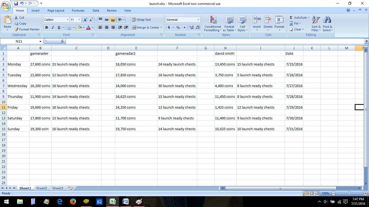Open the Fill dropdown in Editing group

pos(295,23)
